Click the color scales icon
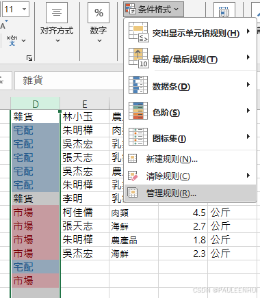 tap(138, 111)
